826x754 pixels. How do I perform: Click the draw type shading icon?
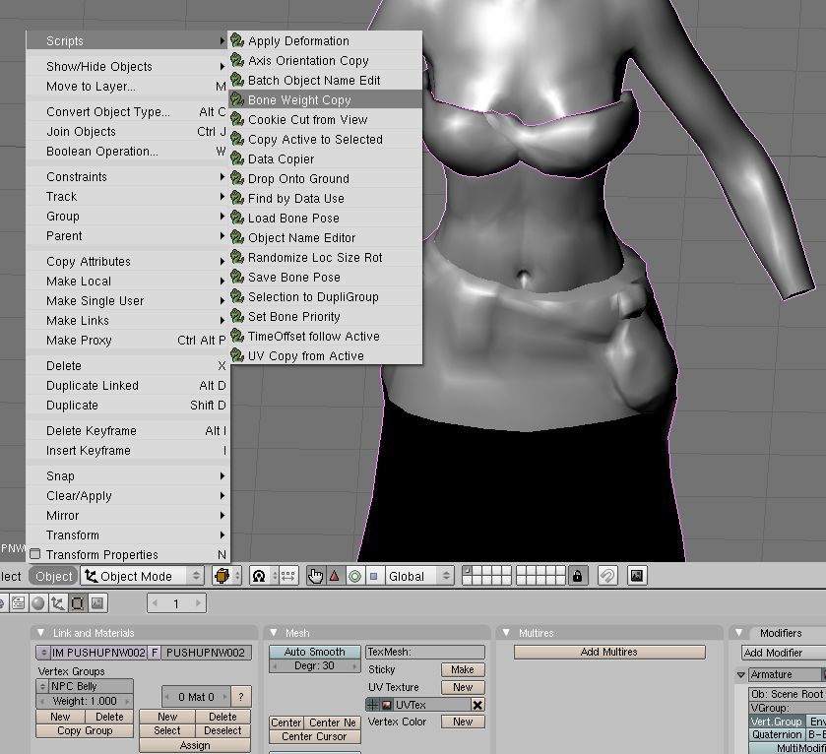(223, 576)
